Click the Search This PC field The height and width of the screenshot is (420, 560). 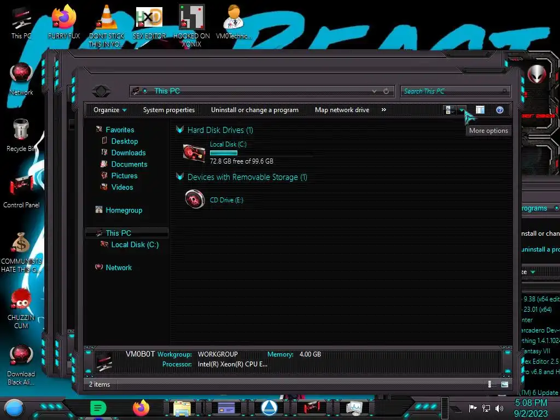[x=456, y=91]
